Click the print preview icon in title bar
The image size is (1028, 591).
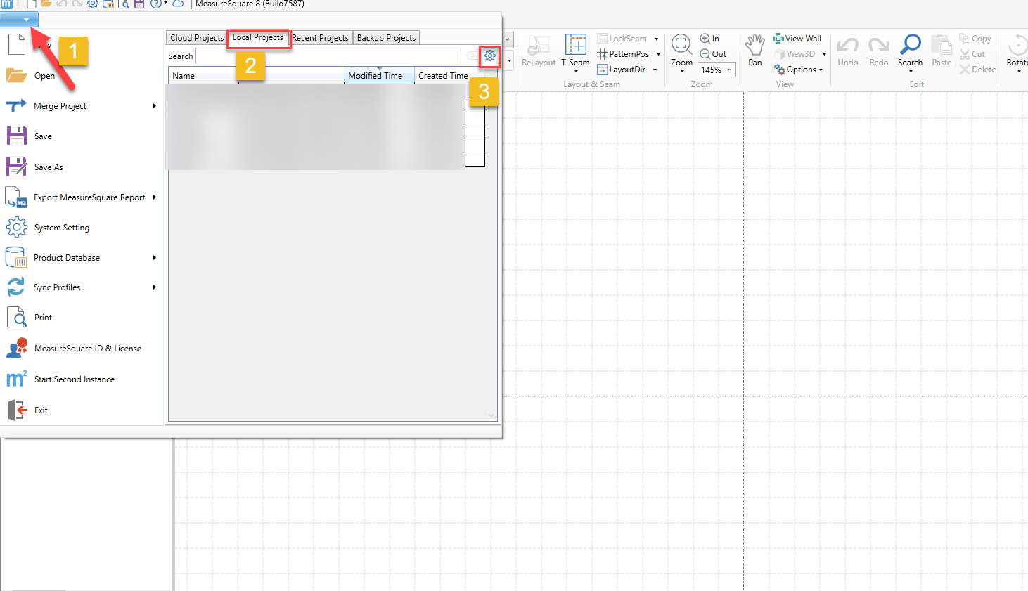click(x=124, y=4)
